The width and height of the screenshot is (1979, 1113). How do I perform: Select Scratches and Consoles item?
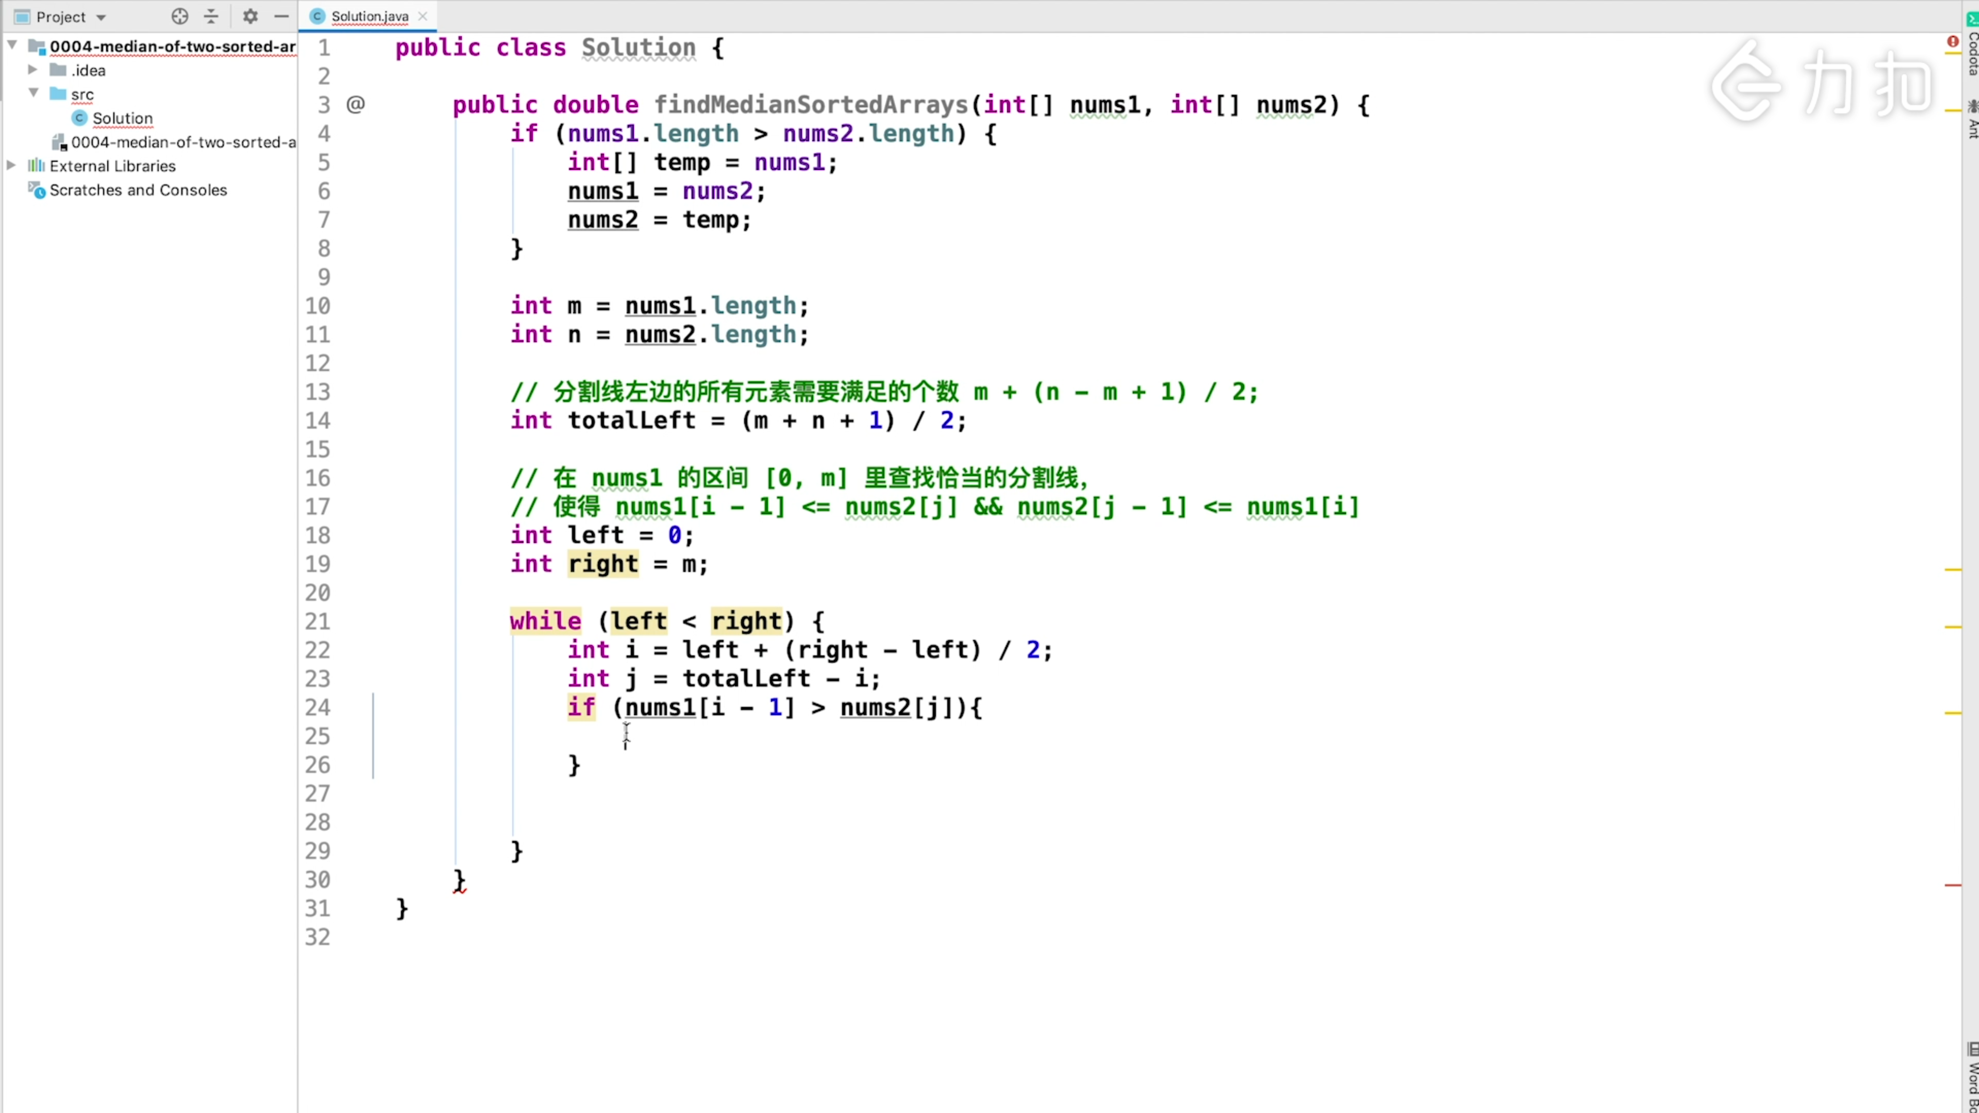point(138,190)
